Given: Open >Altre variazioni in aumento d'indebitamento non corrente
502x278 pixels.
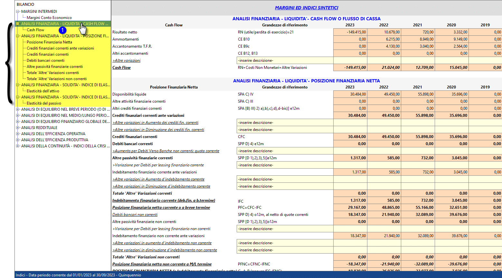Looking at the screenshot, I should pos(162,243).
